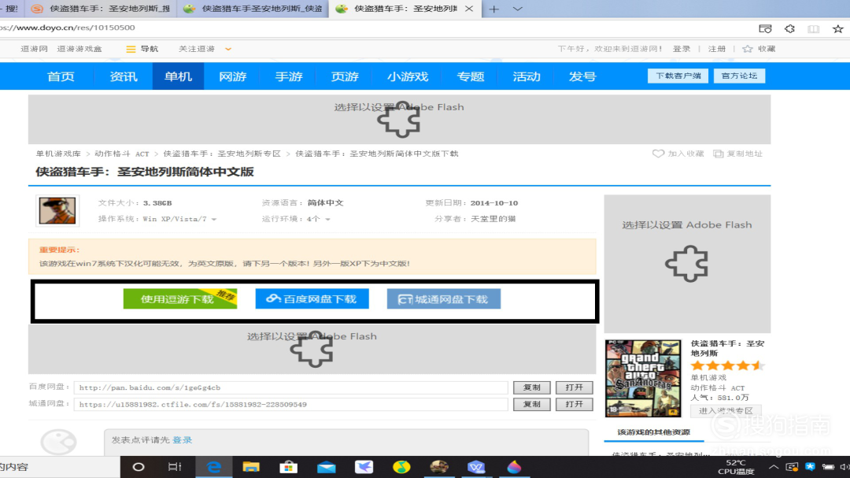The width and height of the screenshot is (850, 478).
Task: Click 打开 button for 城通网盘 link
Action: coord(574,404)
